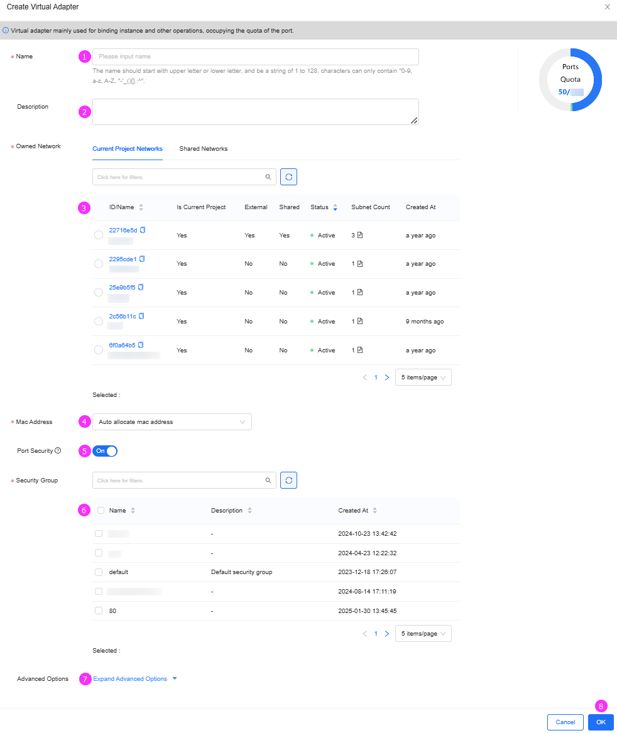View subnet details icon for network 2c56b11c
The height and width of the screenshot is (733, 617).
click(x=360, y=321)
